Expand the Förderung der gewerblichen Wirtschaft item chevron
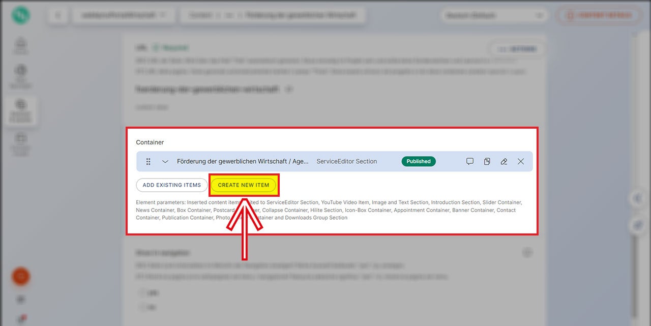651x326 pixels. point(165,162)
